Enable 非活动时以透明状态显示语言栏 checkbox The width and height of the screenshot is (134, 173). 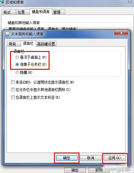(13, 82)
